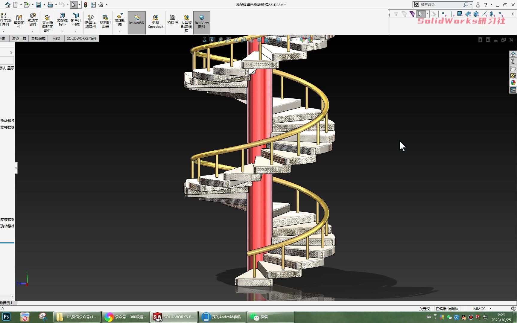Take a snapshot with 拍快照
Image resolution: width=517 pixels, height=323 pixels.
click(173, 20)
